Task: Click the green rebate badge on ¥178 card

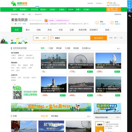Action: click(x=90, y=71)
